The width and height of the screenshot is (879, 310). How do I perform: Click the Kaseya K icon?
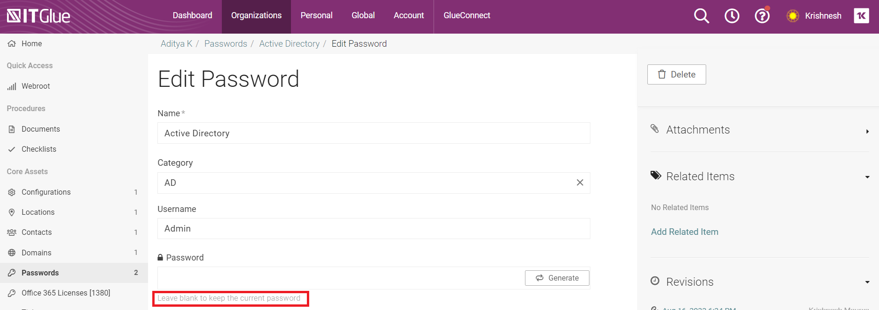pos(861,16)
